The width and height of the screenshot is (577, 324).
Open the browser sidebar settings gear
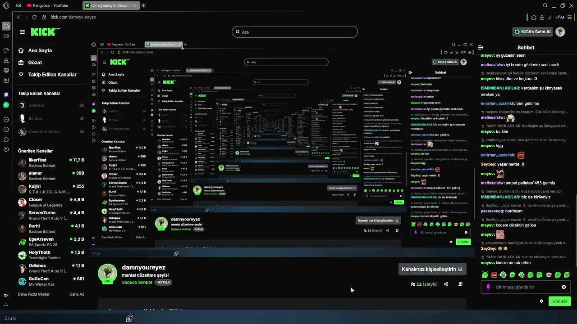(6, 149)
